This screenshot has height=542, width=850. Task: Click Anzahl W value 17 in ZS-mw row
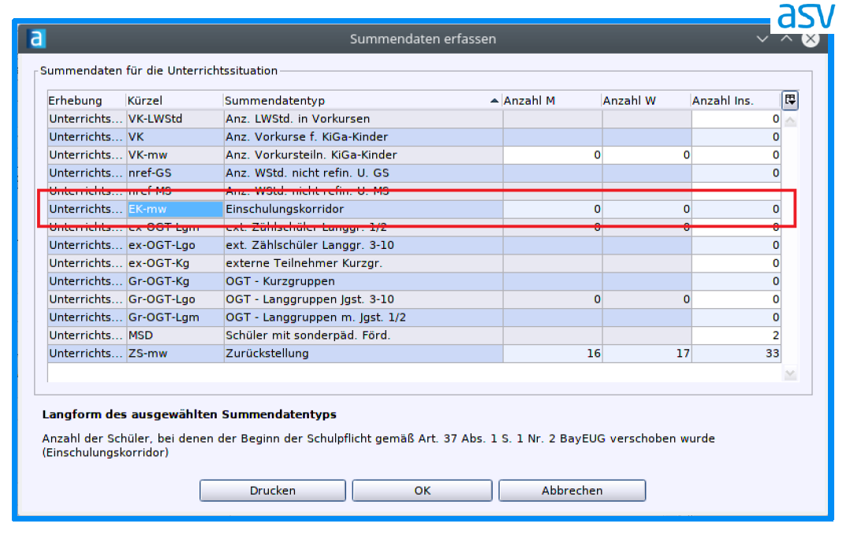click(x=647, y=354)
